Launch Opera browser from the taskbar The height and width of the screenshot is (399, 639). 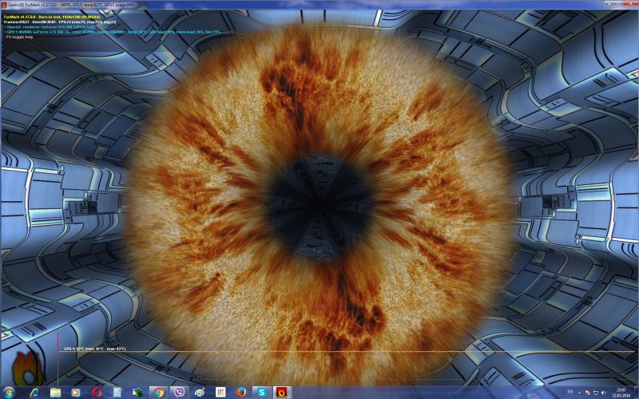97,393
